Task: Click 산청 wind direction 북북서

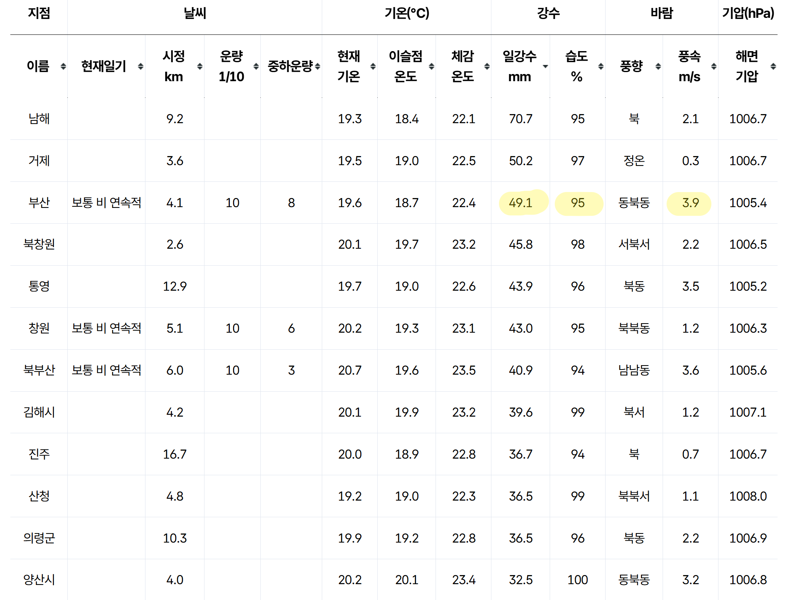Action: point(634,496)
